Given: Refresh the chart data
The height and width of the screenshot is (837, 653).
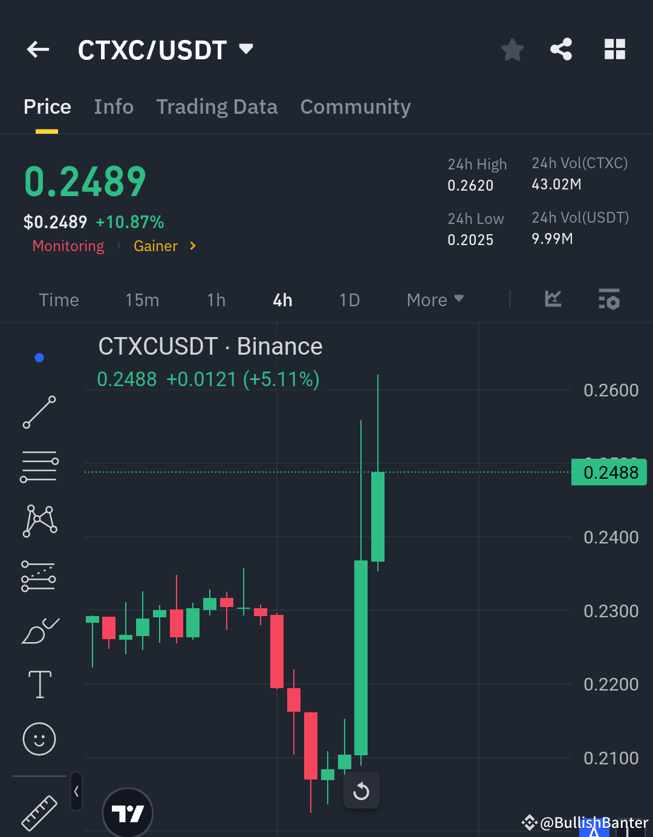Looking at the screenshot, I should point(361,790).
